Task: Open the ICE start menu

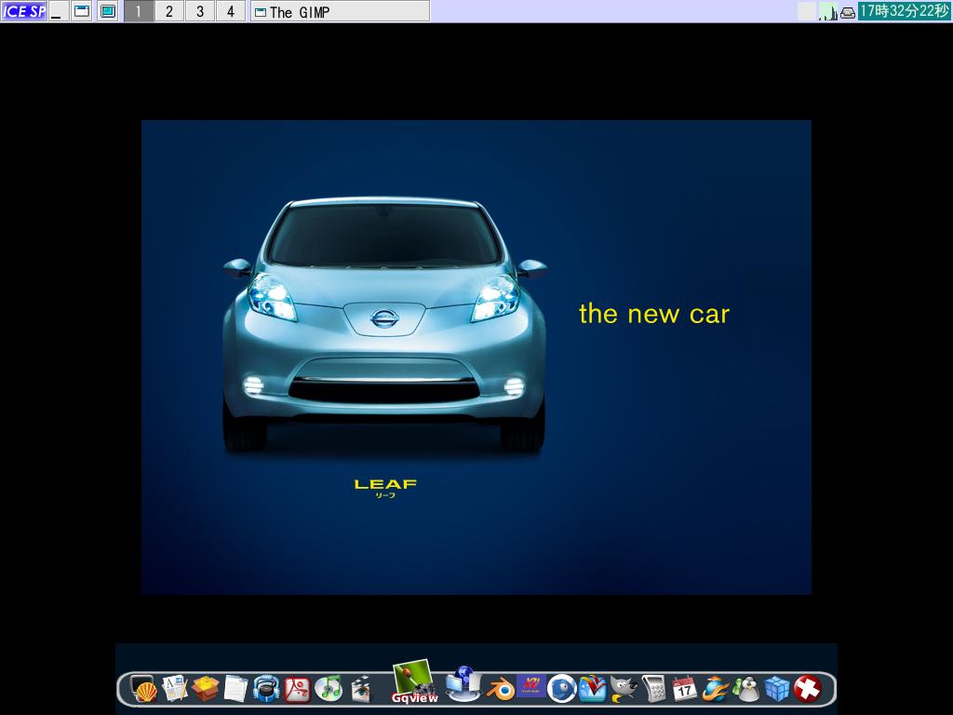Action: (x=23, y=10)
